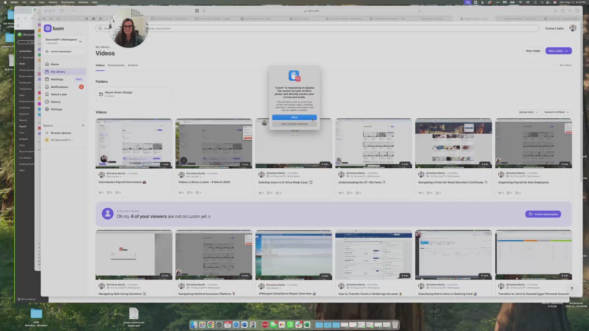
Task: Click the Deleting Users in G-Drive title
Action: 286,183
